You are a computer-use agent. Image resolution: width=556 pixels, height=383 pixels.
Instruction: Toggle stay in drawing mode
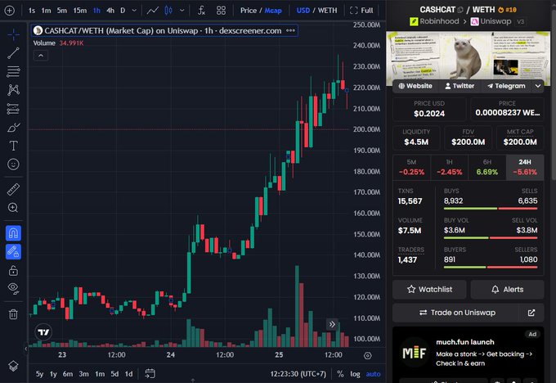(13, 252)
